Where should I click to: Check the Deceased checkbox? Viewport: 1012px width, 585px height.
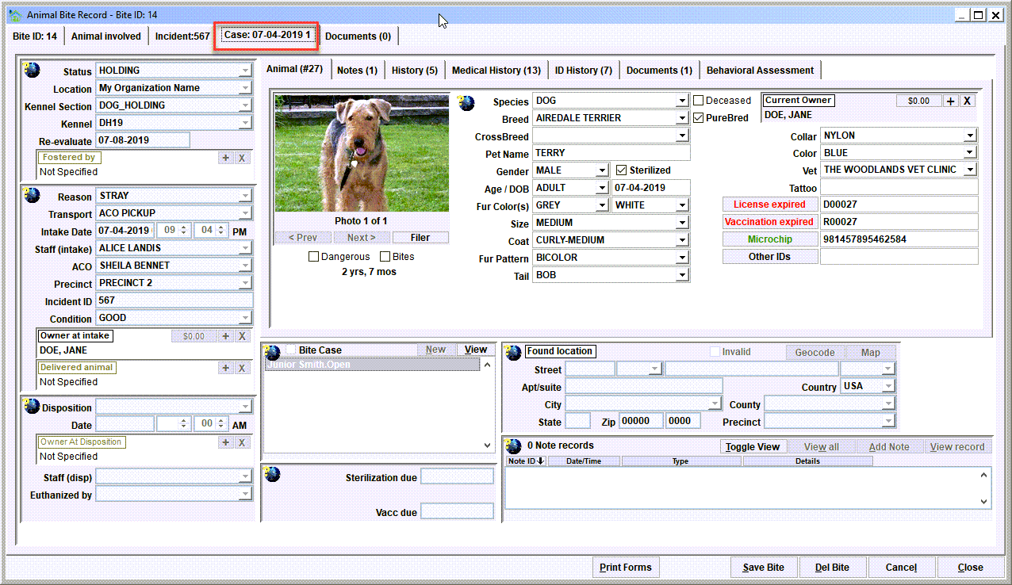(698, 101)
